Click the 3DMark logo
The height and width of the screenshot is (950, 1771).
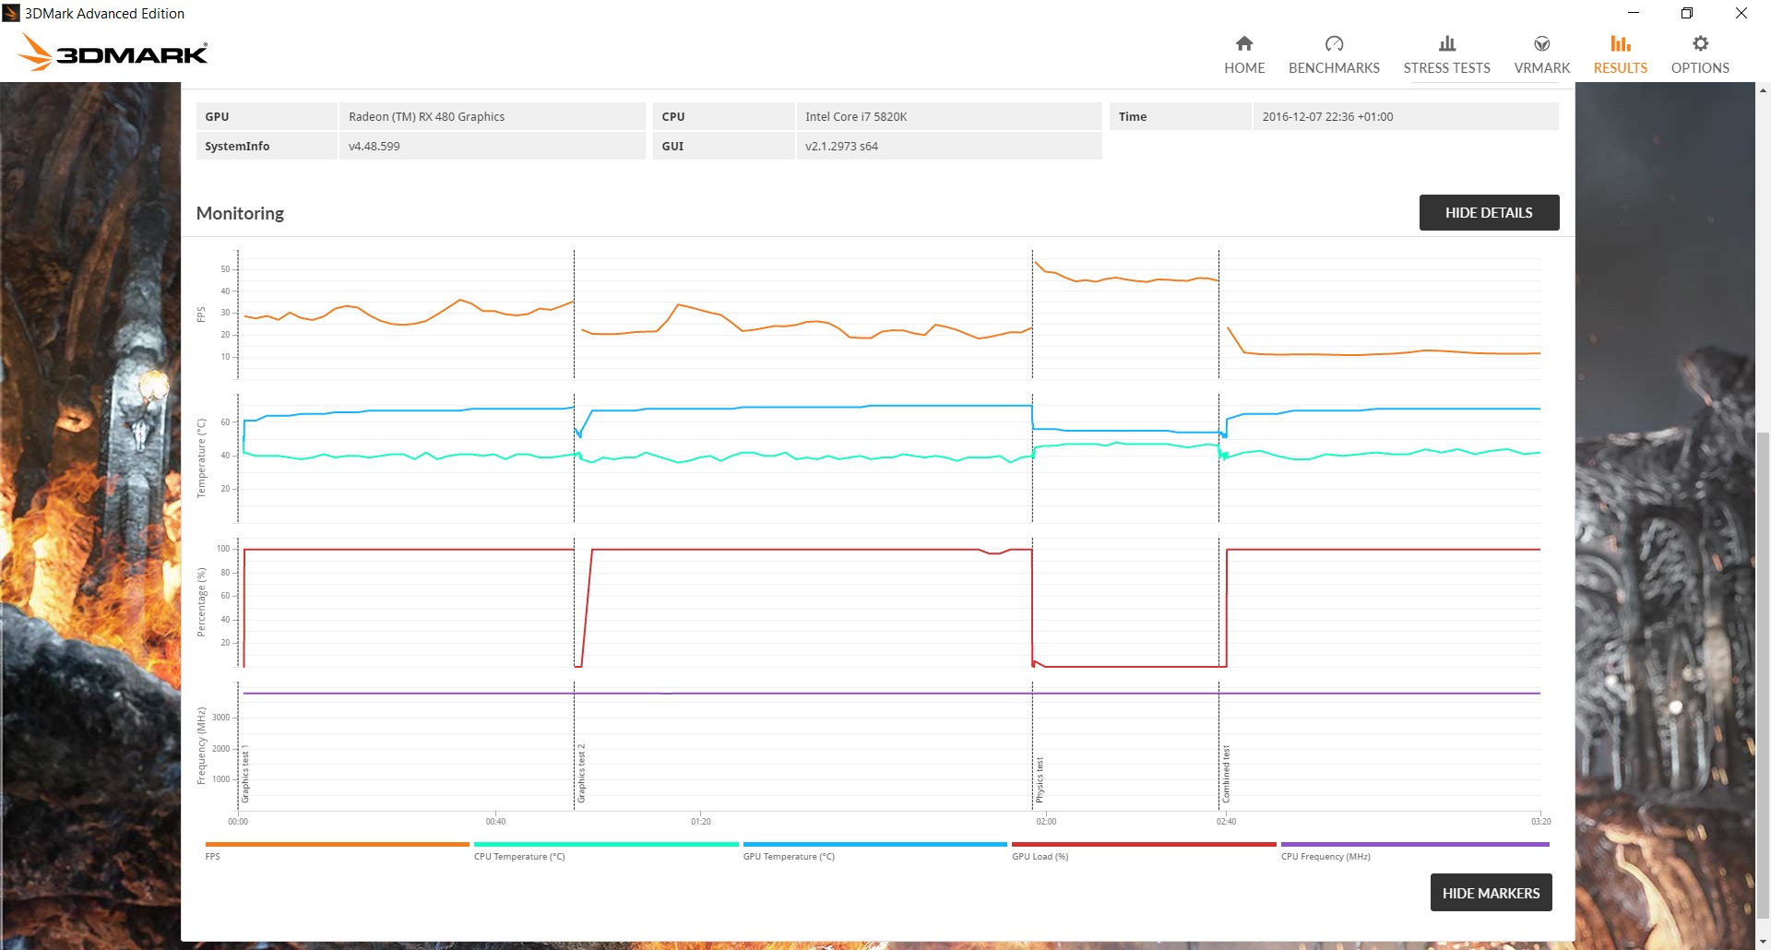[113, 53]
